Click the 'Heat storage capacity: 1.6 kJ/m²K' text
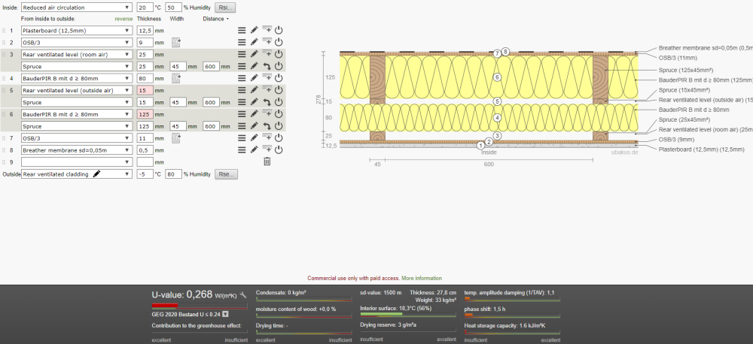This screenshot has height=344, width=753. (505, 326)
